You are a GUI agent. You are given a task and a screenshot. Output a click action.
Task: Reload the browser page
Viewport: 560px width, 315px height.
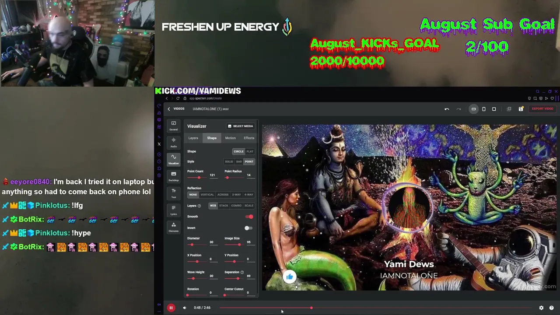coord(178,98)
